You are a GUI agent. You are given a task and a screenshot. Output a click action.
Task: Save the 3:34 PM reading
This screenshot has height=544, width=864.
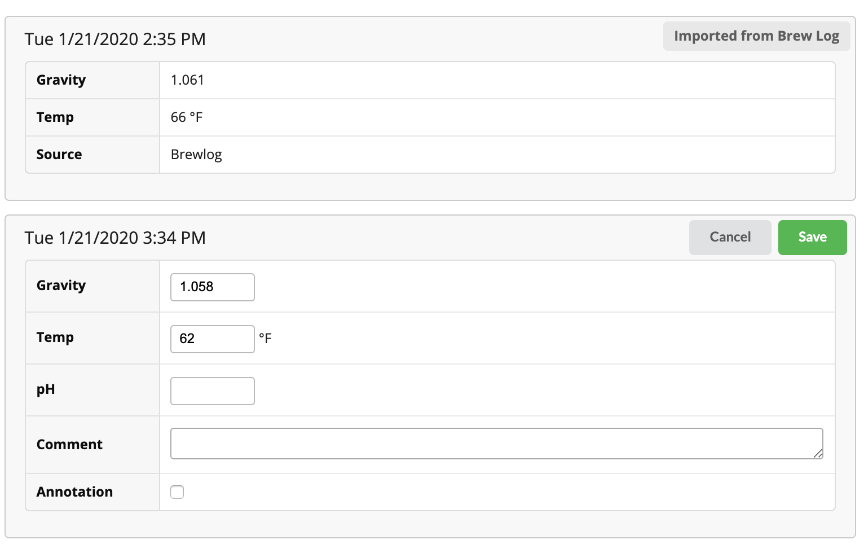pos(812,238)
